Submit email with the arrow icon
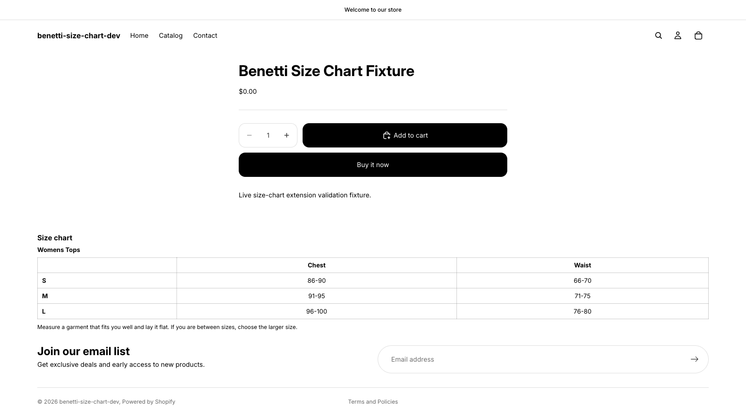The width and height of the screenshot is (746, 420). (x=695, y=359)
